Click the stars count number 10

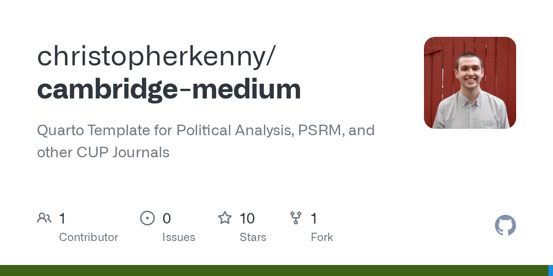[x=247, y=218]
